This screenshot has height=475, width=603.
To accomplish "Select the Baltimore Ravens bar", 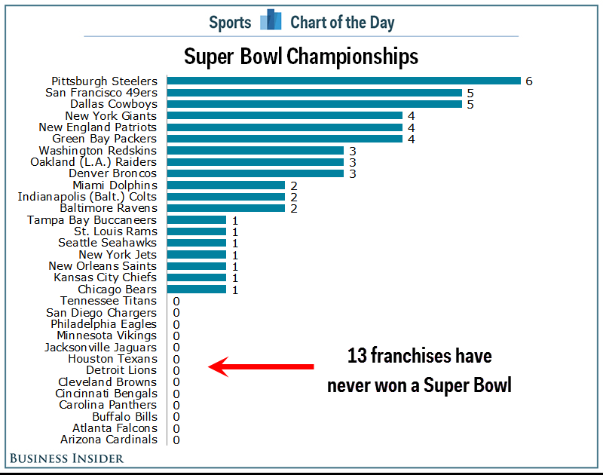I will click(226, 208).
